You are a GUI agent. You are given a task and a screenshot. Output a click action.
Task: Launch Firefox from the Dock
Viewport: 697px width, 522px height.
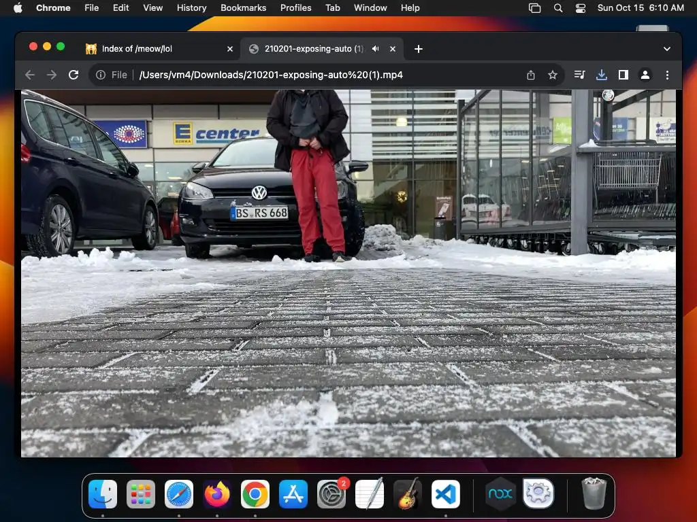(217, 494)
